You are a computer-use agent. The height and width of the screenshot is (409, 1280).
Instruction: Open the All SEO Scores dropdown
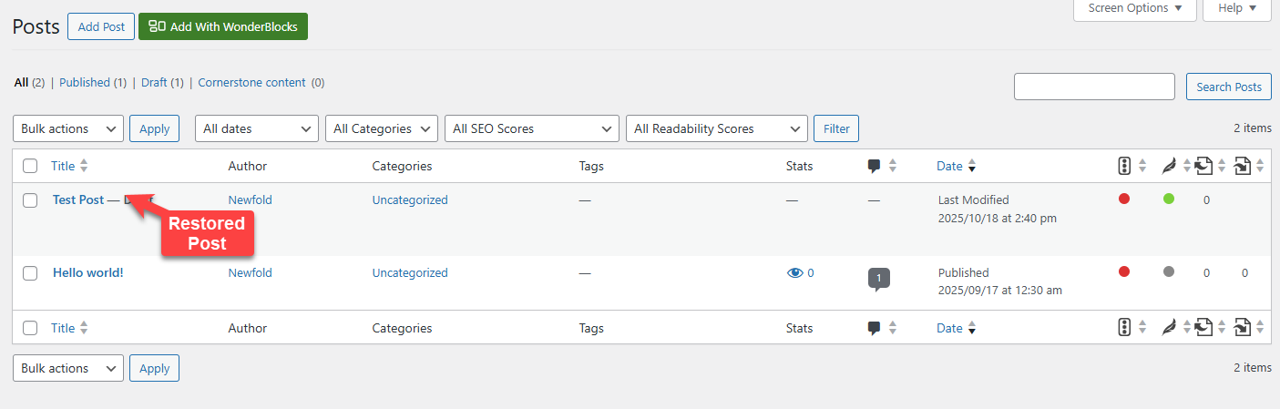click(532, 128)
